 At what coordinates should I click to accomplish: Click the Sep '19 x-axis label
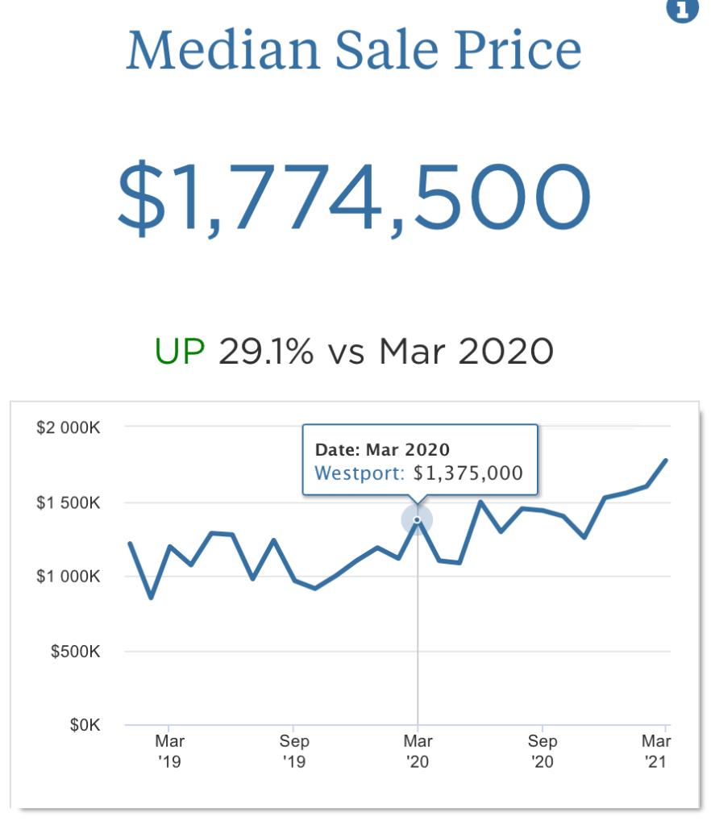point(293,751)
